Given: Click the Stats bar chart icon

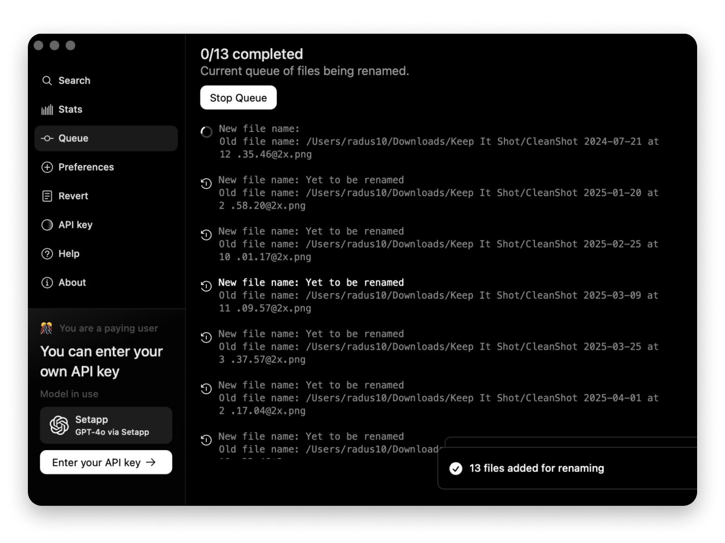Looking at the screenshot, I should 47,110.
